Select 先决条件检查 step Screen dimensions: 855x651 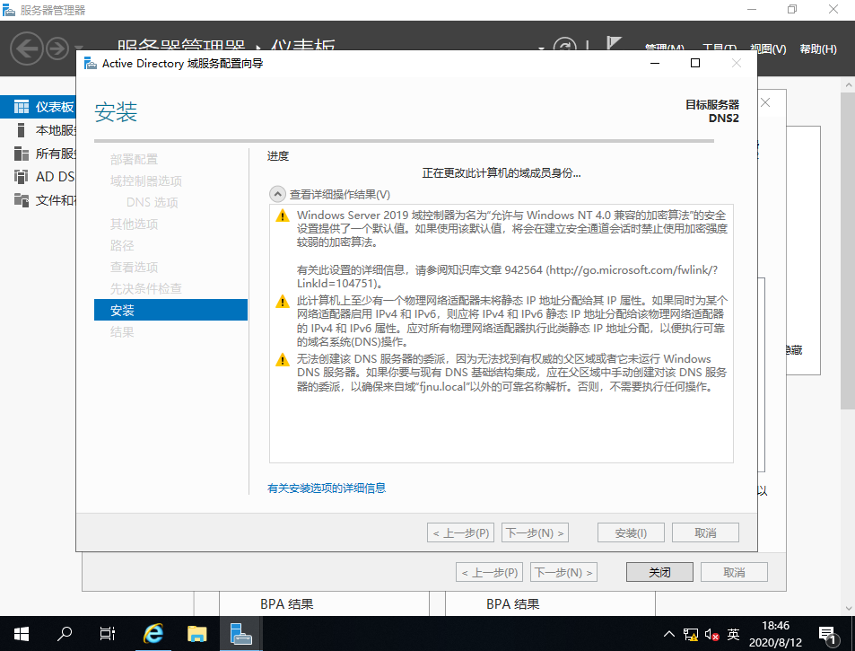(145, 288)
